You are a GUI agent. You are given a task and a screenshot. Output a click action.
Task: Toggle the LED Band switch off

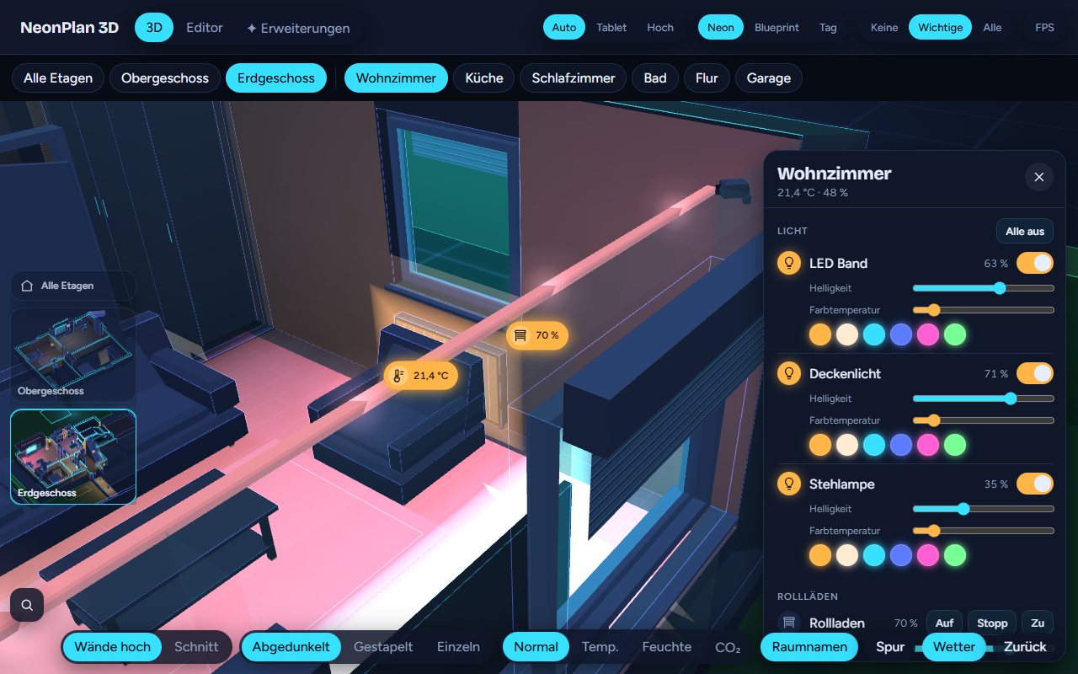(x=1035, y=263)
